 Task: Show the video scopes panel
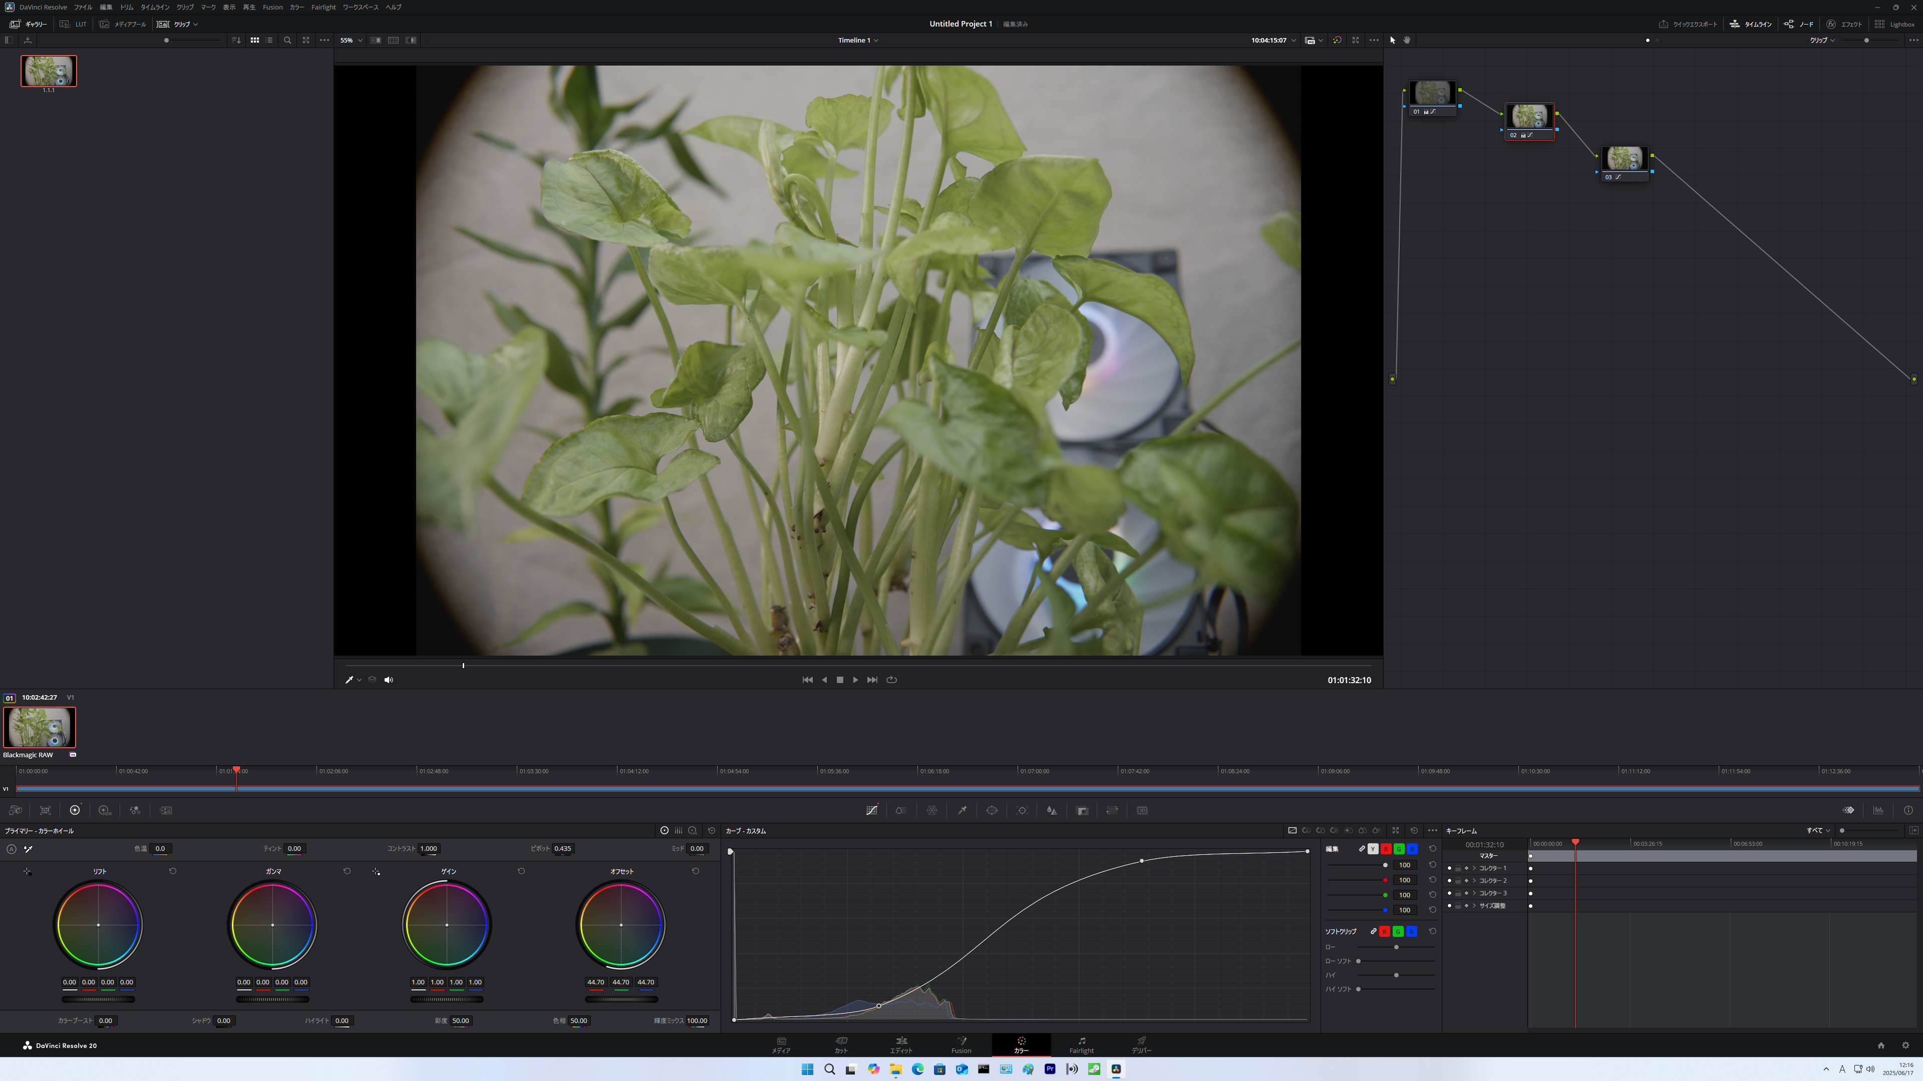(x=1879, y=810)
